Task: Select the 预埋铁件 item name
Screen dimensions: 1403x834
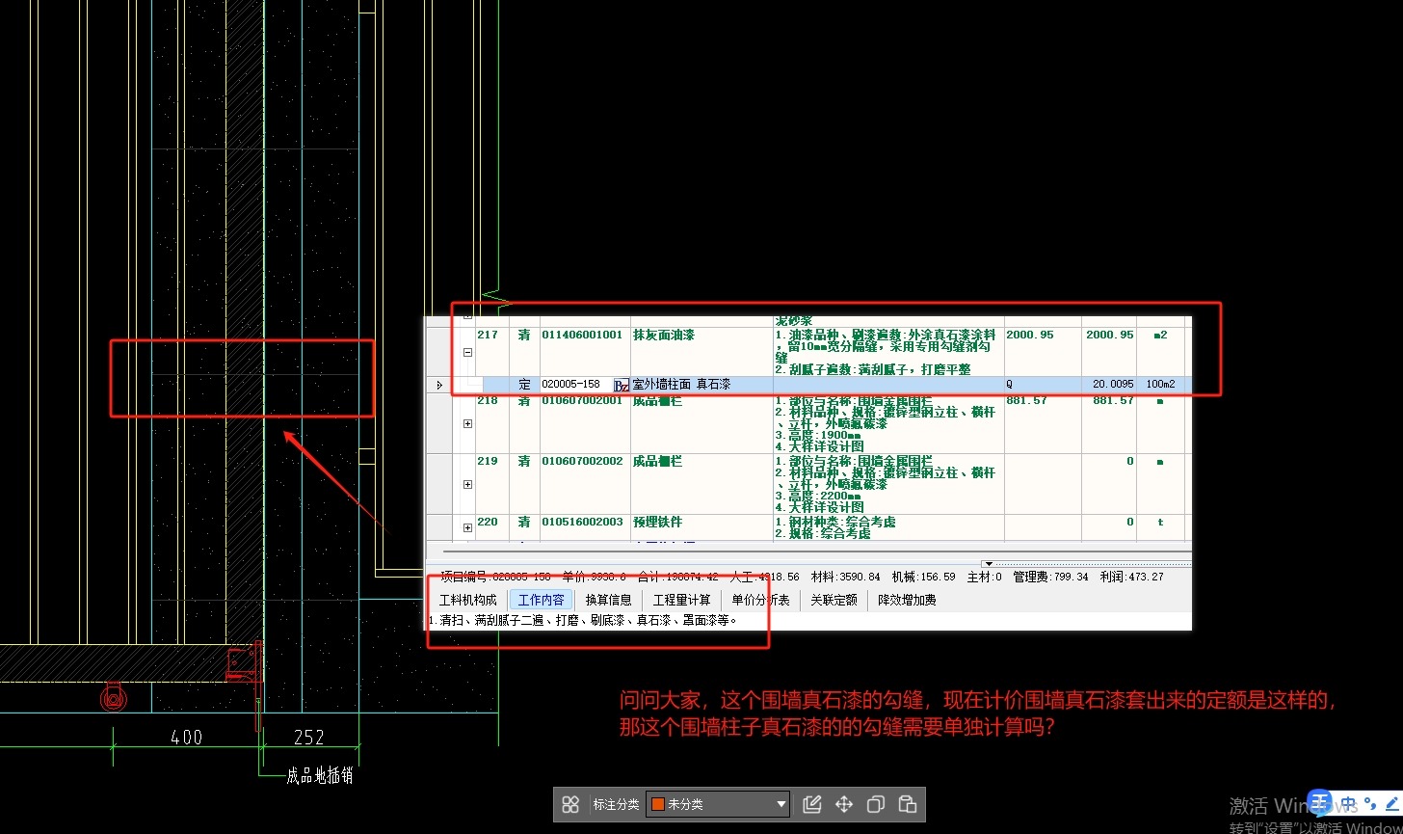Action: 657,523
